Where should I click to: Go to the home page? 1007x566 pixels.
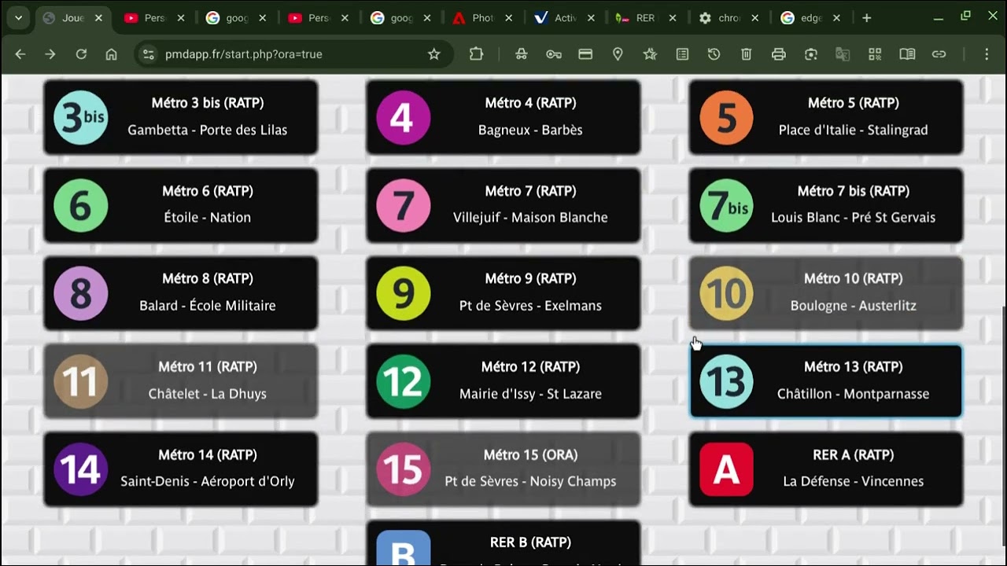coord(111,54)
